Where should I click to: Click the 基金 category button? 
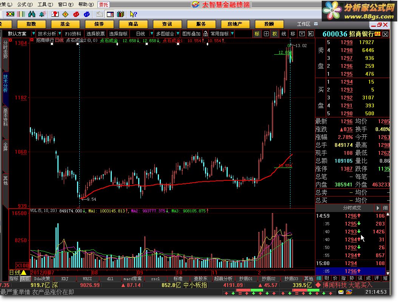65,24
